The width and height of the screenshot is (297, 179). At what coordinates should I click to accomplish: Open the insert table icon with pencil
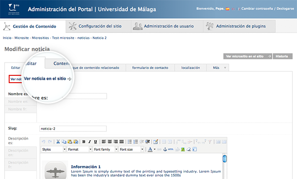[156, 142]
